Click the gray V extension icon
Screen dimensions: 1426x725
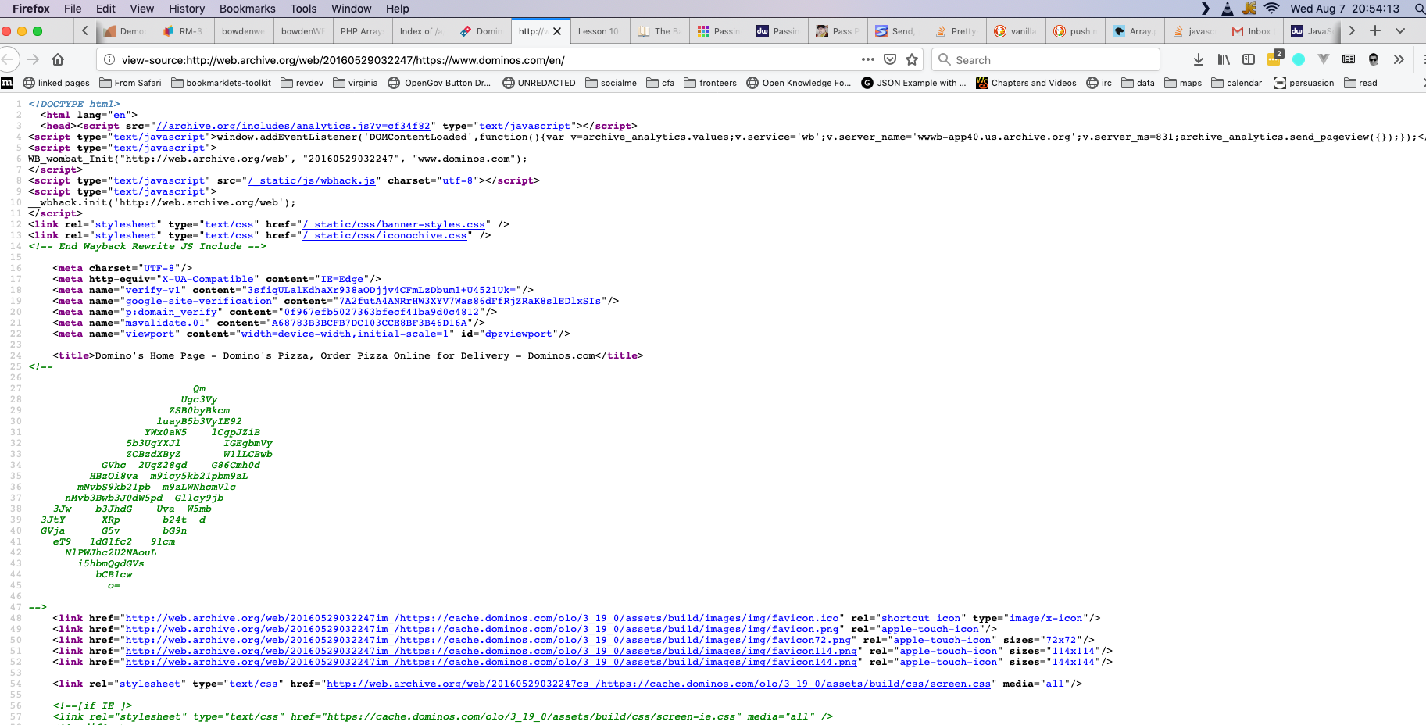point(1323,59)
